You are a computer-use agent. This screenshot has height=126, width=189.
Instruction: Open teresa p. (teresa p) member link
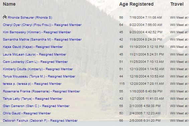(32, 84)
